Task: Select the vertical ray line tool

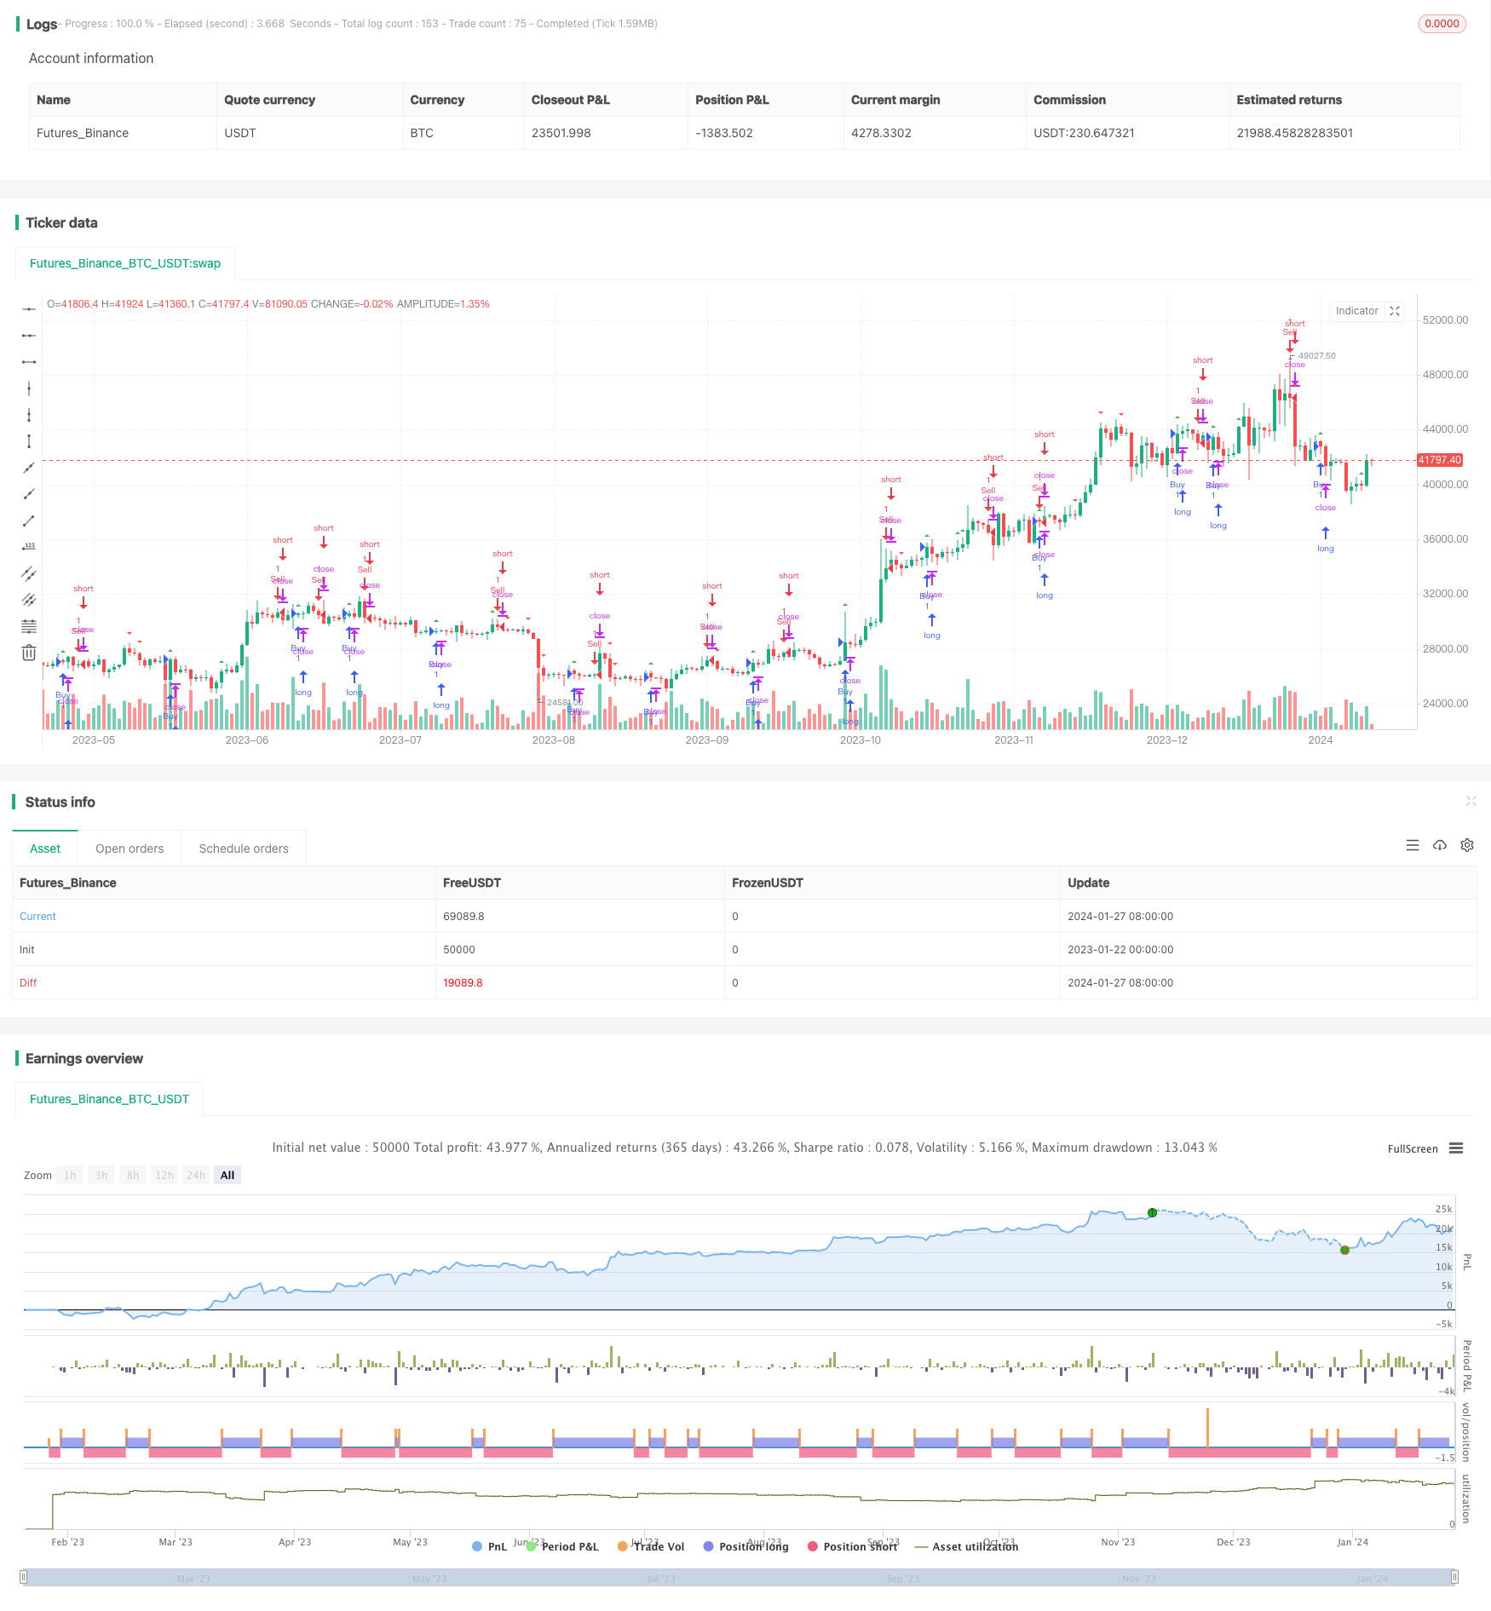Action: pos(29,415)
